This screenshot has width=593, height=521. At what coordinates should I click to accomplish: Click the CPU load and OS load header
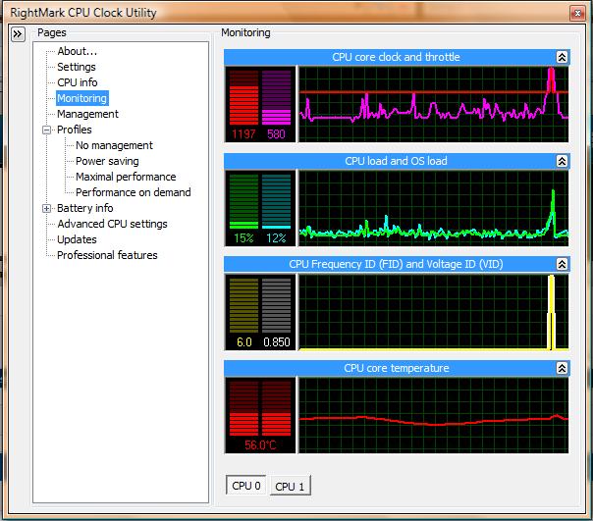[x=396, y=161]
